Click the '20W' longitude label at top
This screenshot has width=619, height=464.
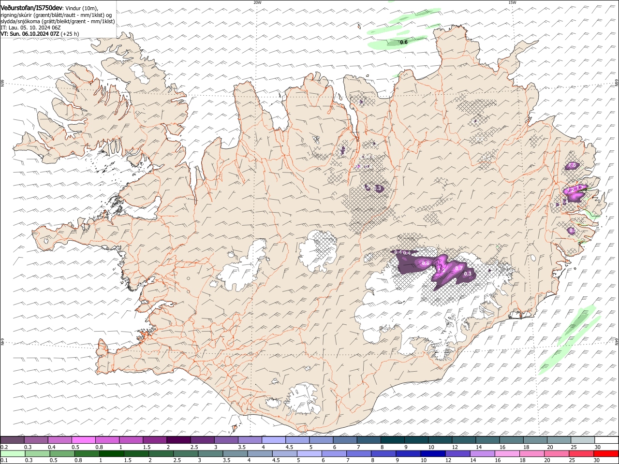(257, 2)
